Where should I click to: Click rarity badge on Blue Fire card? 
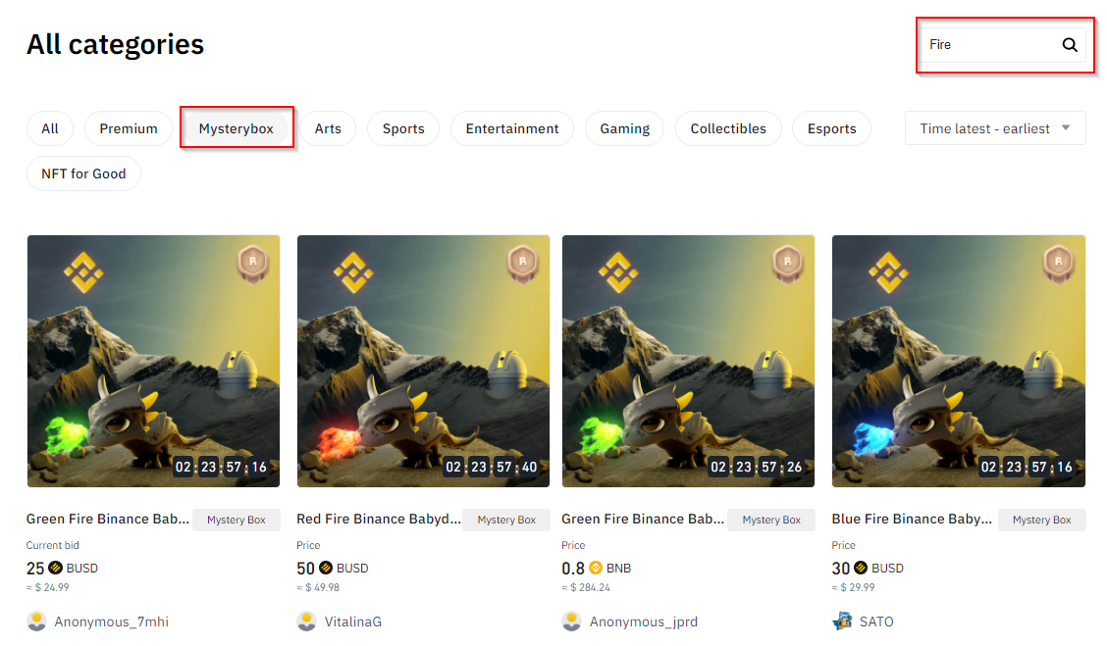click(1058, 264)
